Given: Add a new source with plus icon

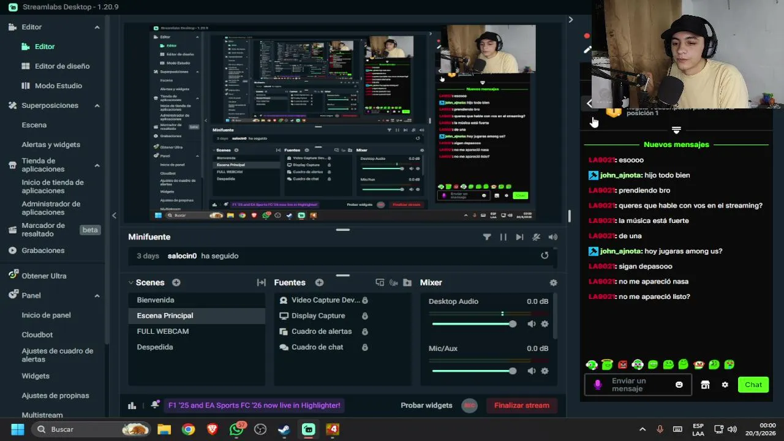Looking at the screenshot, I should 319,282.
